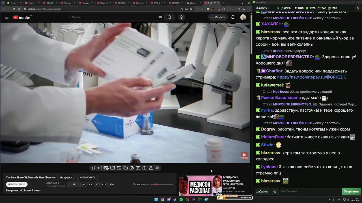This screenshot has width=362, height=203.
Task: Take a video screenshot with camera icon
Action: coord(145,168)
